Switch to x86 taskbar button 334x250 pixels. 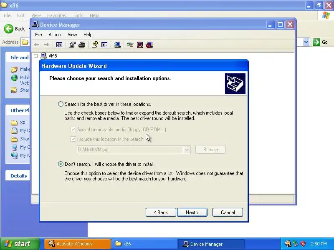pyautogui.click(x=144, y=244)
